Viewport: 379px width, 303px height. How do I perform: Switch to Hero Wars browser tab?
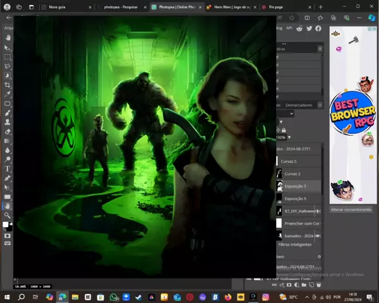pyautogui.click(x=232, y=7)
